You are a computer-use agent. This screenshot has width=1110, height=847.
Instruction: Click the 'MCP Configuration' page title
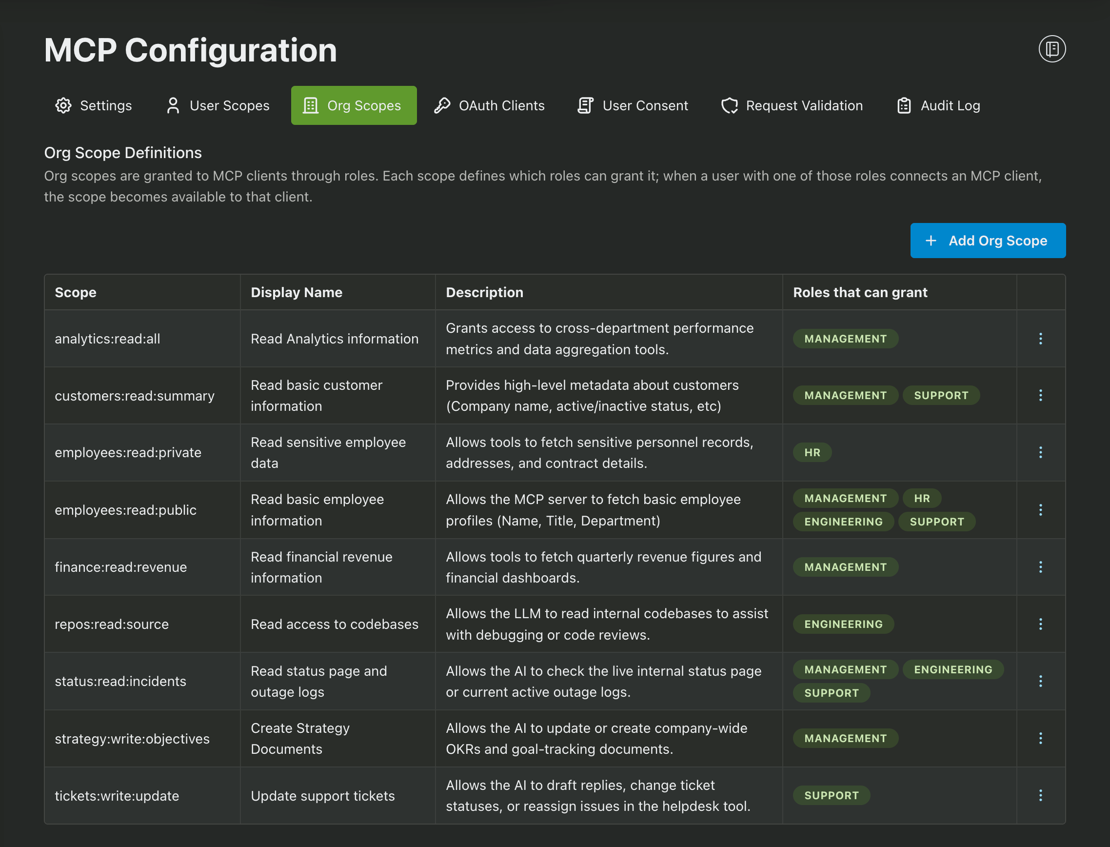click(x=191, y=50)
